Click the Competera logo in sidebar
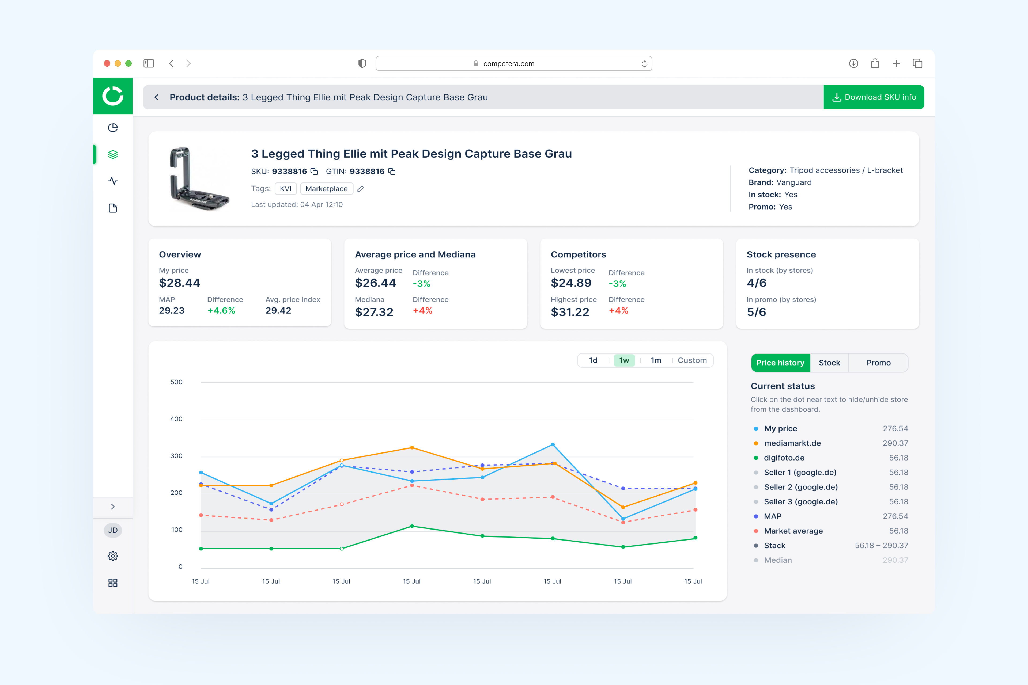Viewport: 1028px width, 685px height. tap(113, 96)
